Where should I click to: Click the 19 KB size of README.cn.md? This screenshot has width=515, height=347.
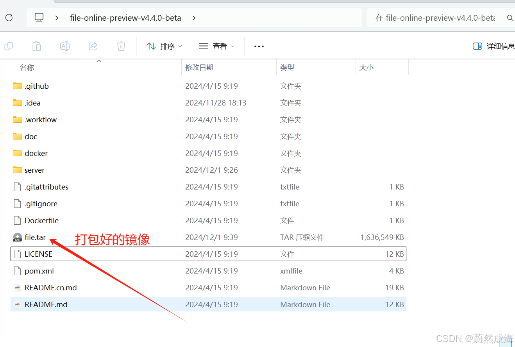click(x=394, y=288)
